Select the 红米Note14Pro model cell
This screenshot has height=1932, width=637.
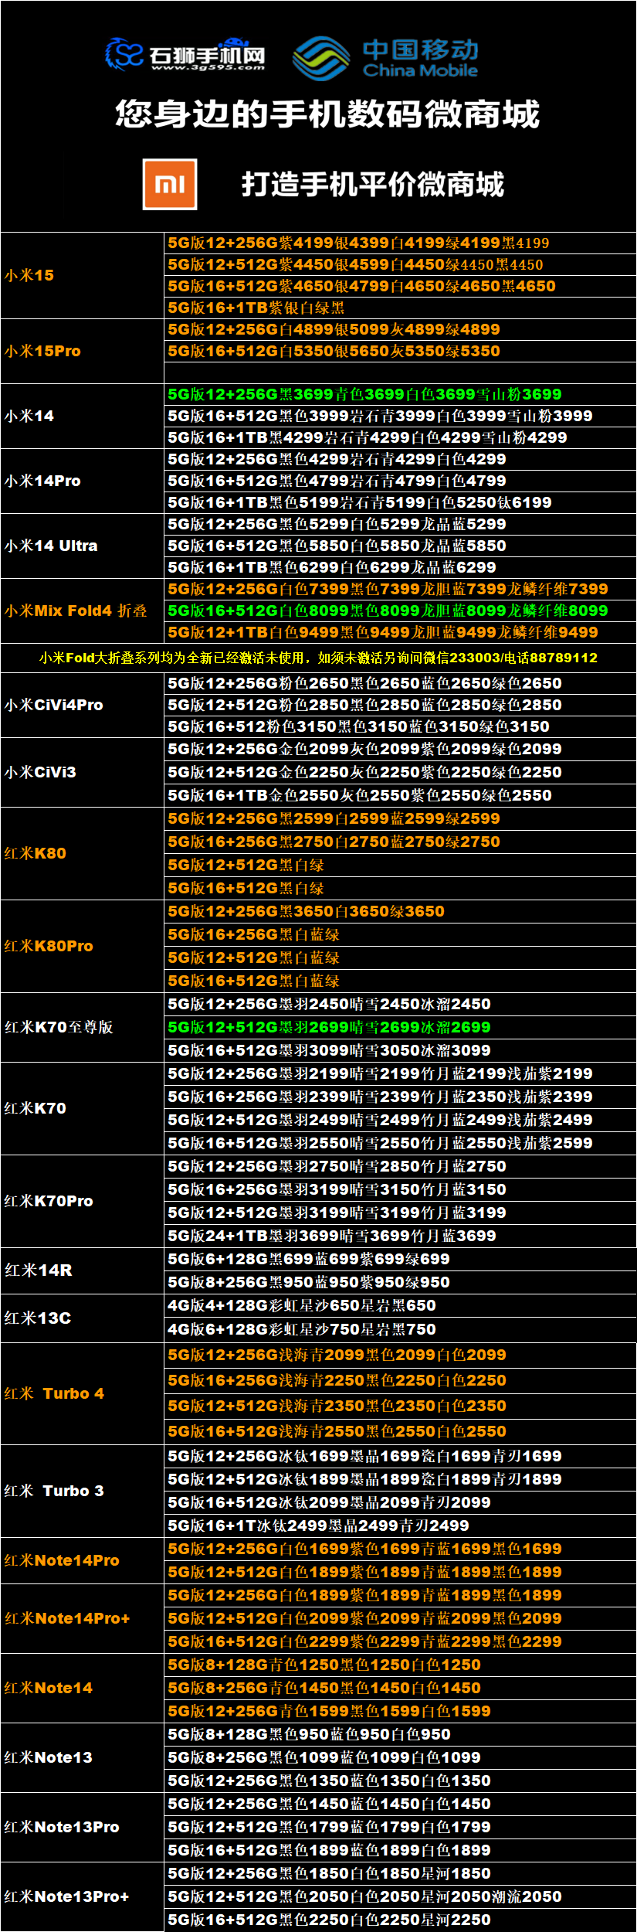pyautogui.click(x=83, y=1560)
